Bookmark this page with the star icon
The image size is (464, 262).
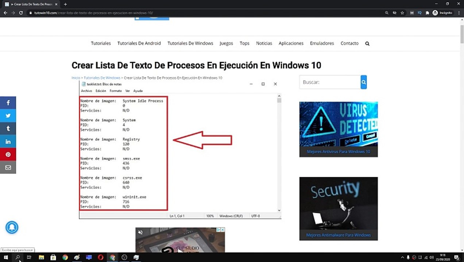(402, 13)
